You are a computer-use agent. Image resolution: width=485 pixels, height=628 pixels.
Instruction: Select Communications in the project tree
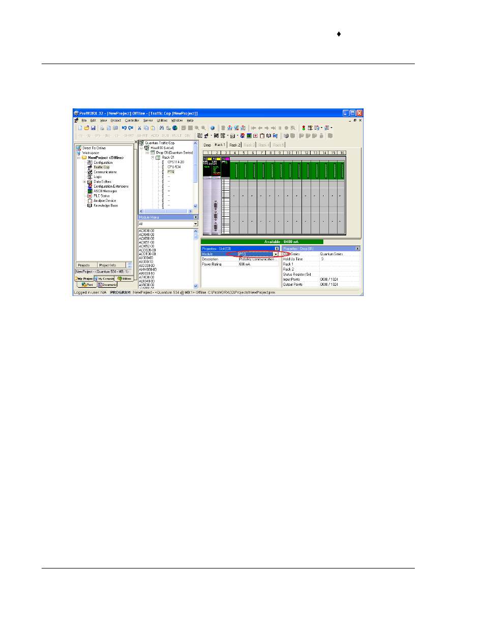[105, 172]
